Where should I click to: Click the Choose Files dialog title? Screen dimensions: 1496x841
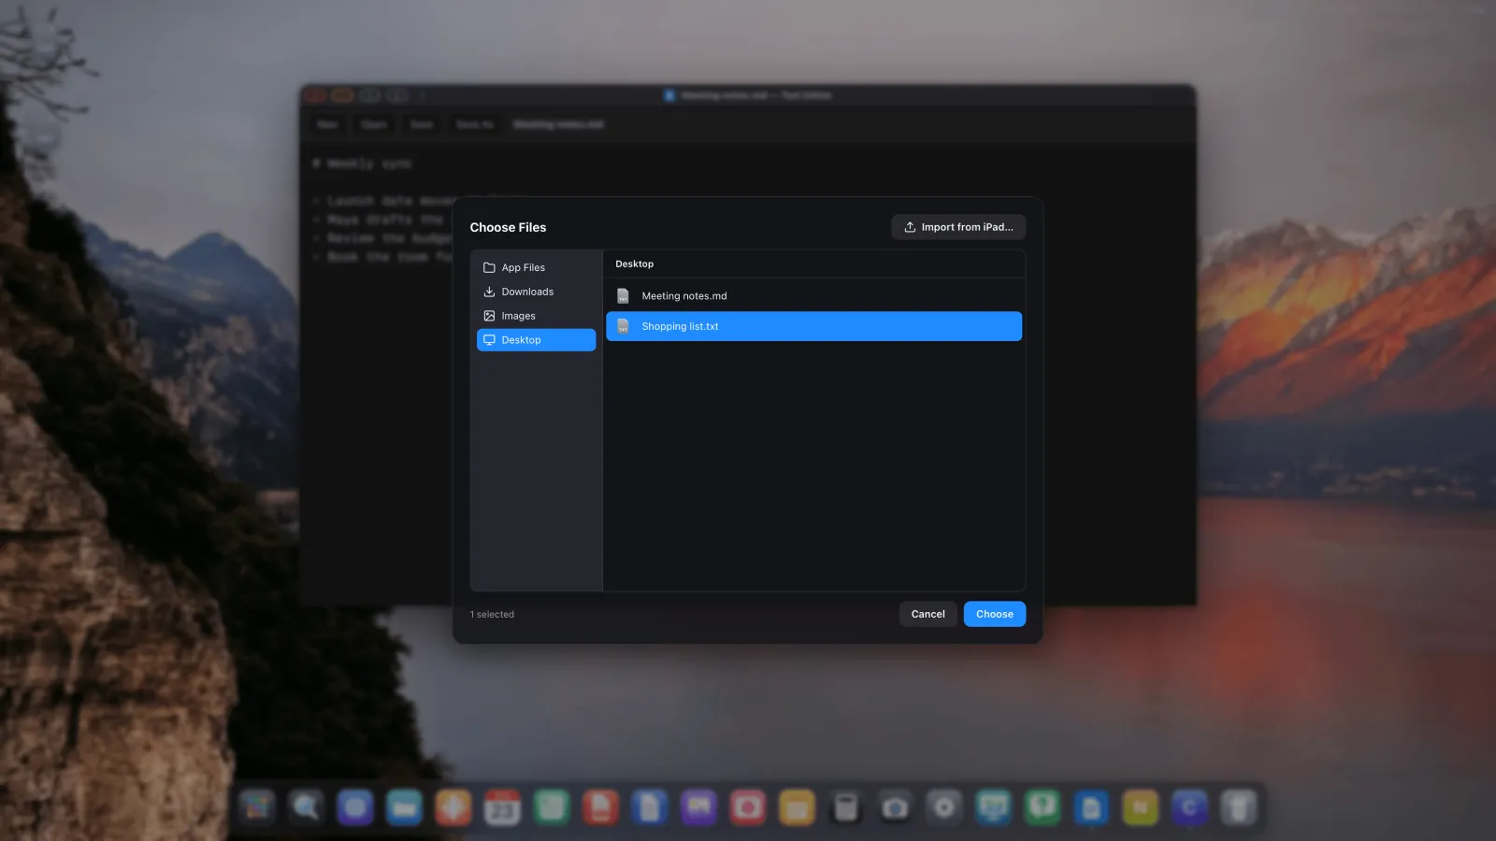508,227
